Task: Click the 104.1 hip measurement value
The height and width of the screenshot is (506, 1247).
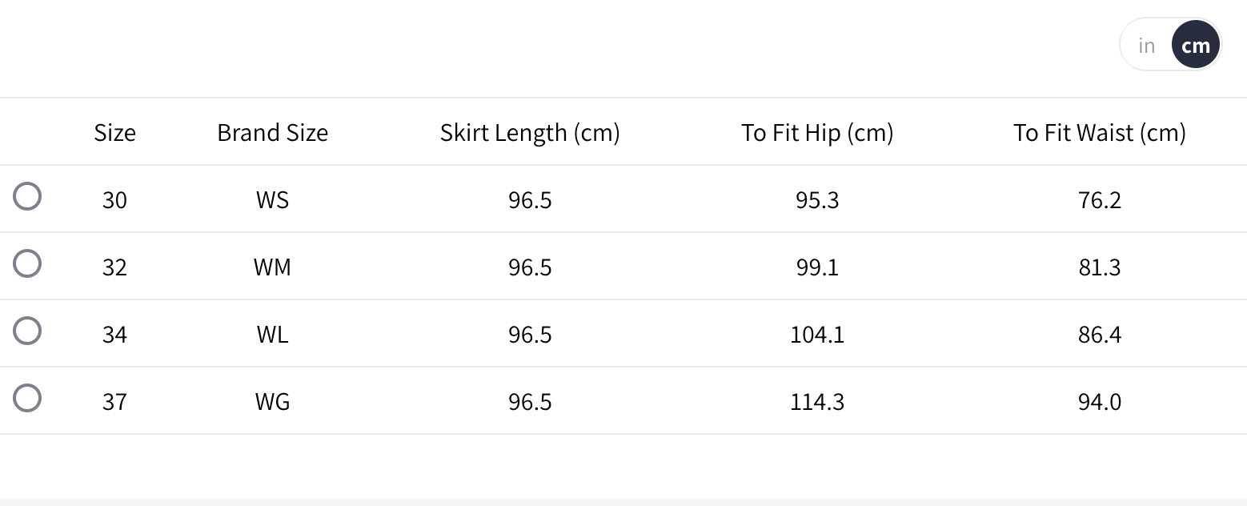Action: (817, 335)
